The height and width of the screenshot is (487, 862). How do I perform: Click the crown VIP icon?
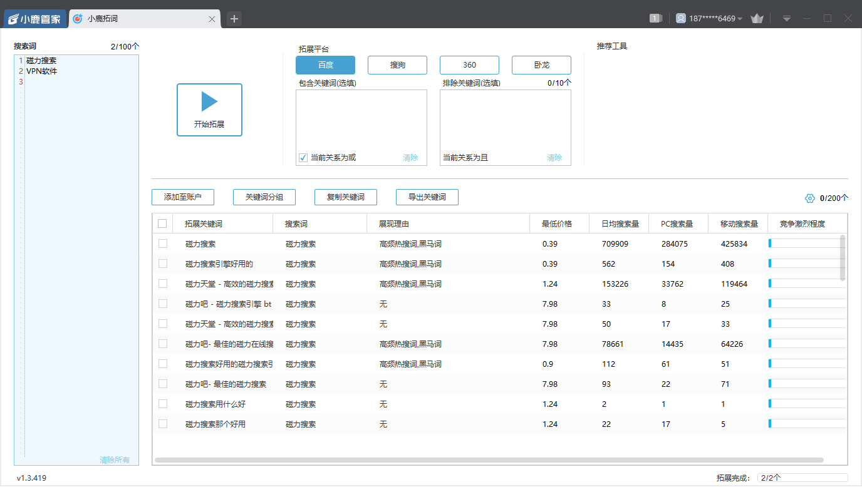tap(757, 19)
